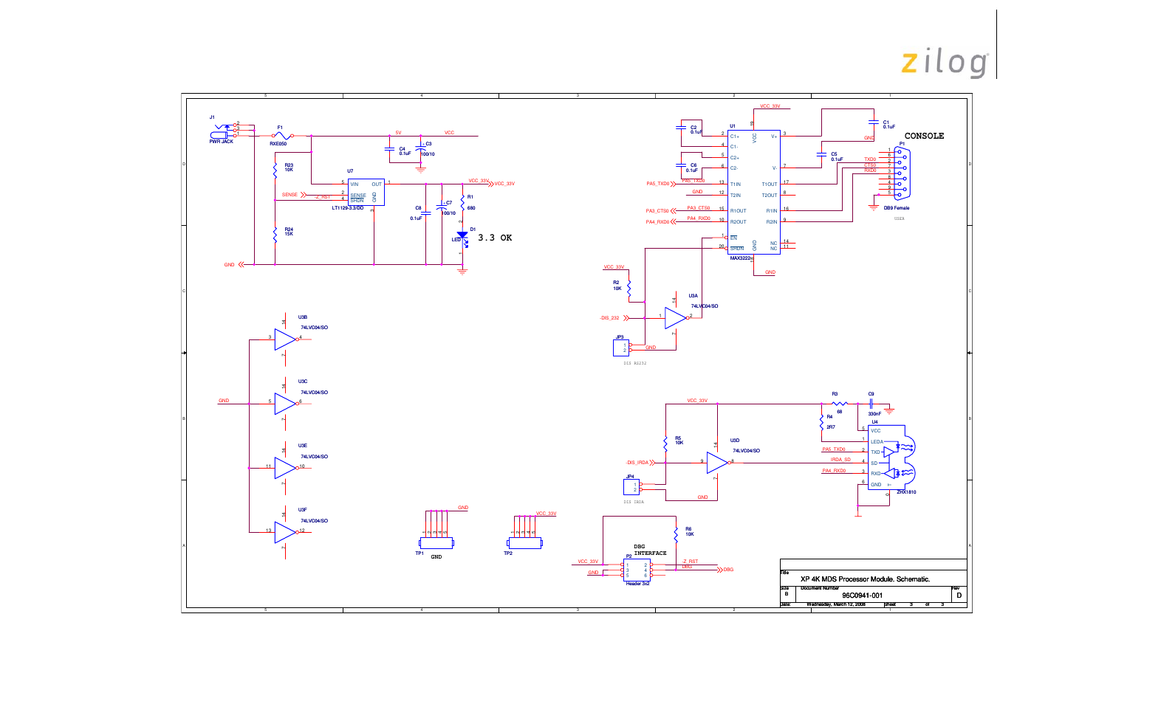Select capacitor C4 0.1uF symbol
Screen dimensions: 1161x704
[x=389, y=149]
